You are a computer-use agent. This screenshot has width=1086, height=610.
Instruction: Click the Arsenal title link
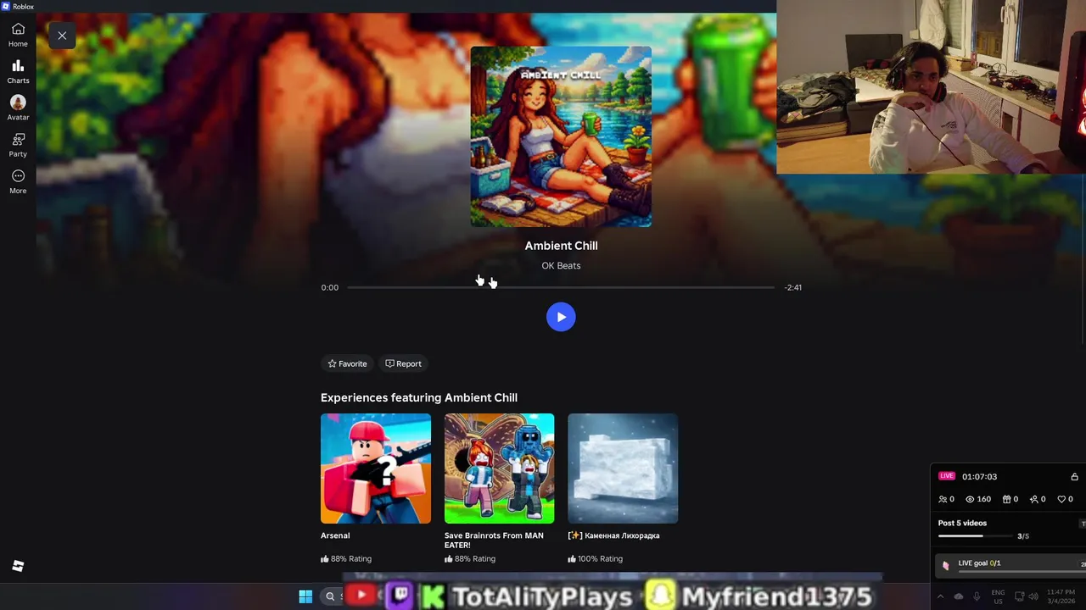[335, 535]
